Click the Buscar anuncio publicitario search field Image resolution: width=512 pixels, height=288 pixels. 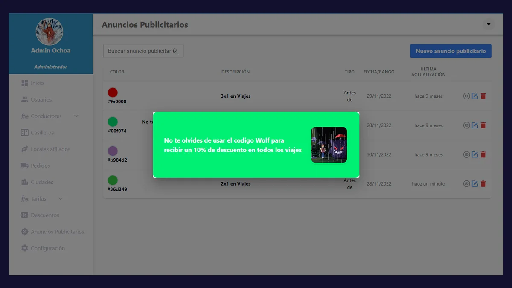tap(143, 51)
